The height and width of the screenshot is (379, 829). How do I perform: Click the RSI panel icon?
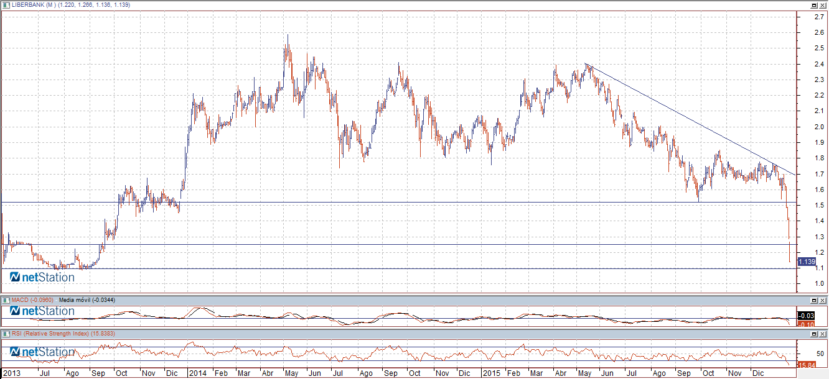tap(6, 334)
